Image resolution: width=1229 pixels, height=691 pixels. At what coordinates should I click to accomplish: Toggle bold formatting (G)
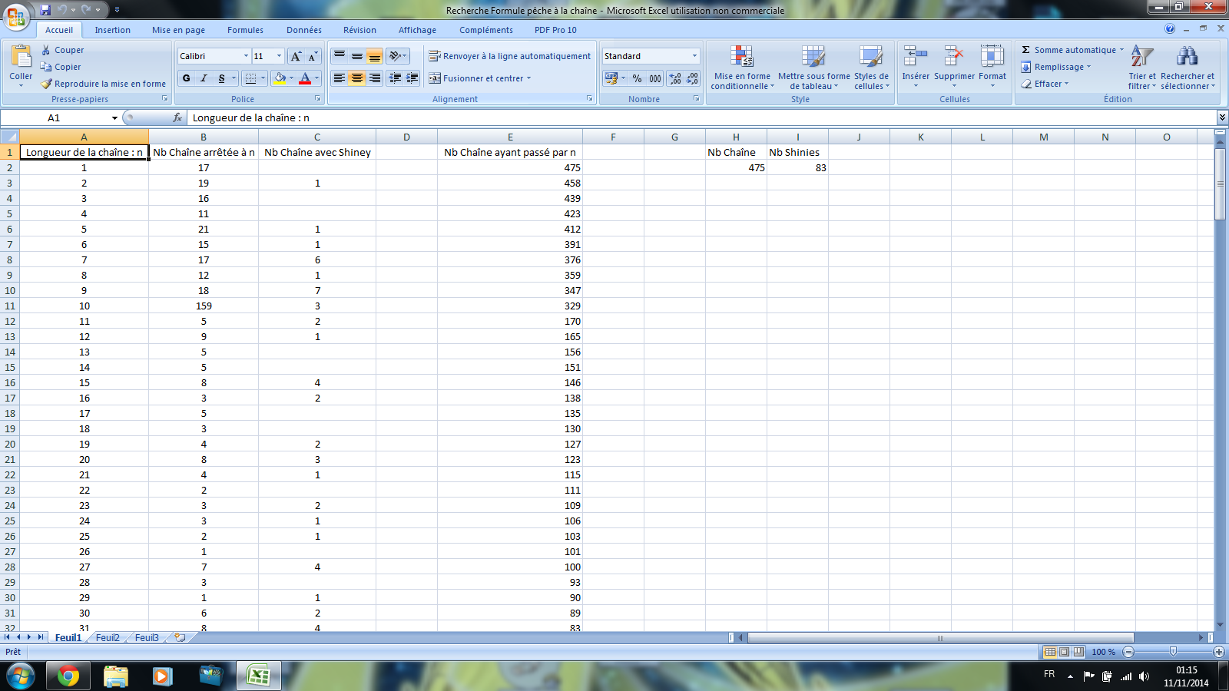(187, 78)
